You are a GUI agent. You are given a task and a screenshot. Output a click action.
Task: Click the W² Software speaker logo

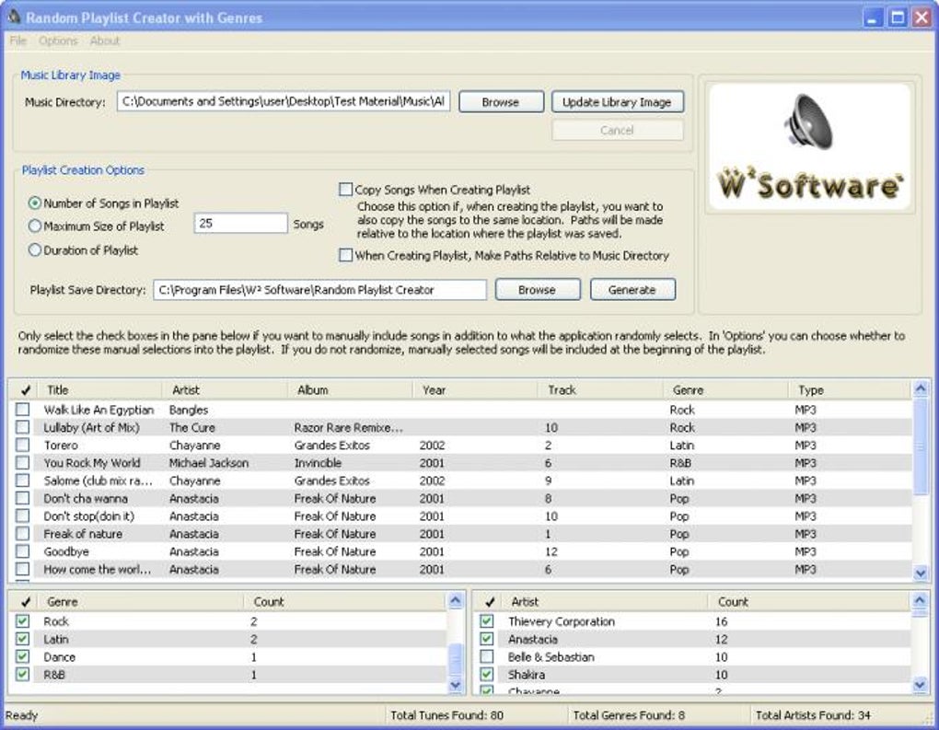coord(809,146)
